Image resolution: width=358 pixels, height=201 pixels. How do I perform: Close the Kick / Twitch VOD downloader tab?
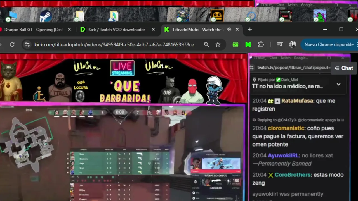click(x=153, y=29)
